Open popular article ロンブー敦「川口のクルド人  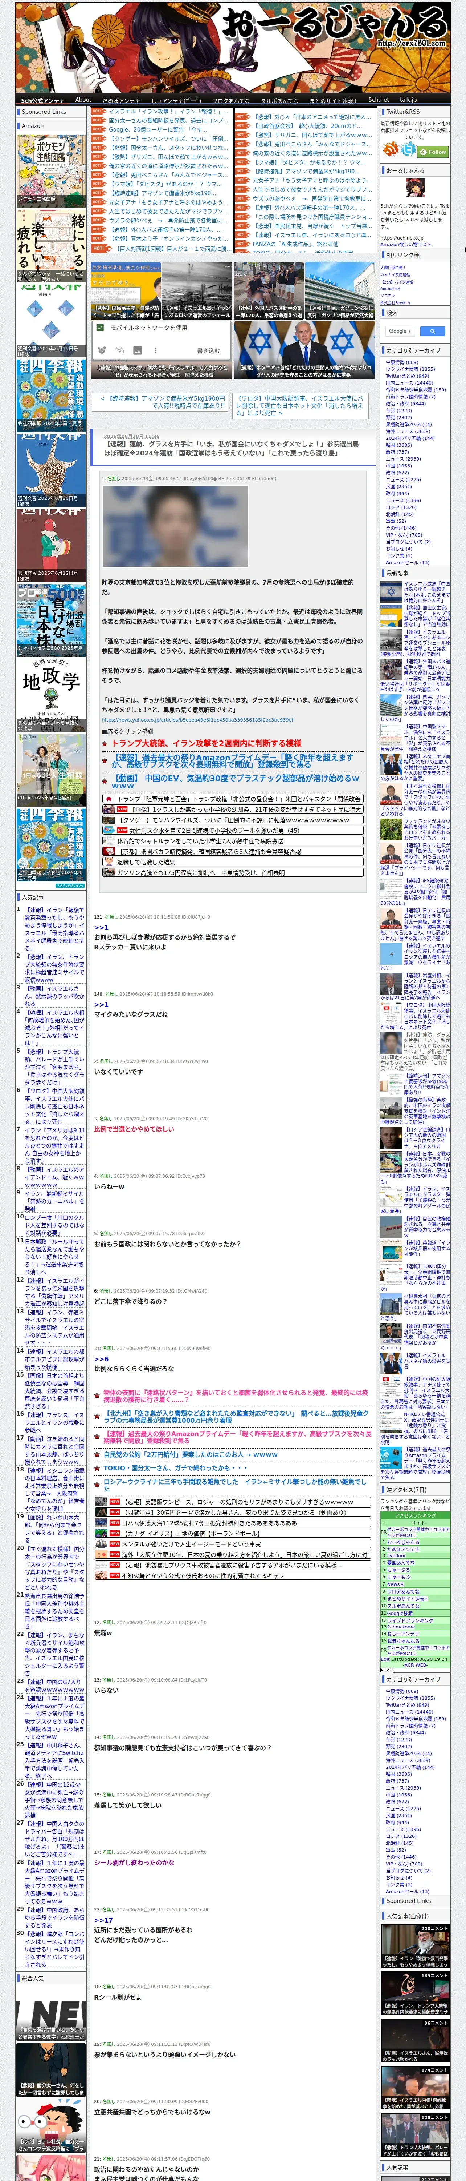(x=54, y=1224)
